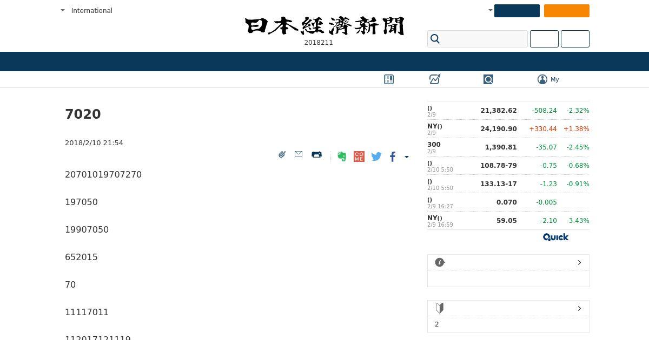Viewport: 649px width, 340px height.
Task: Select the 21,382.62 market index row
Action: [x=508, y=111]
